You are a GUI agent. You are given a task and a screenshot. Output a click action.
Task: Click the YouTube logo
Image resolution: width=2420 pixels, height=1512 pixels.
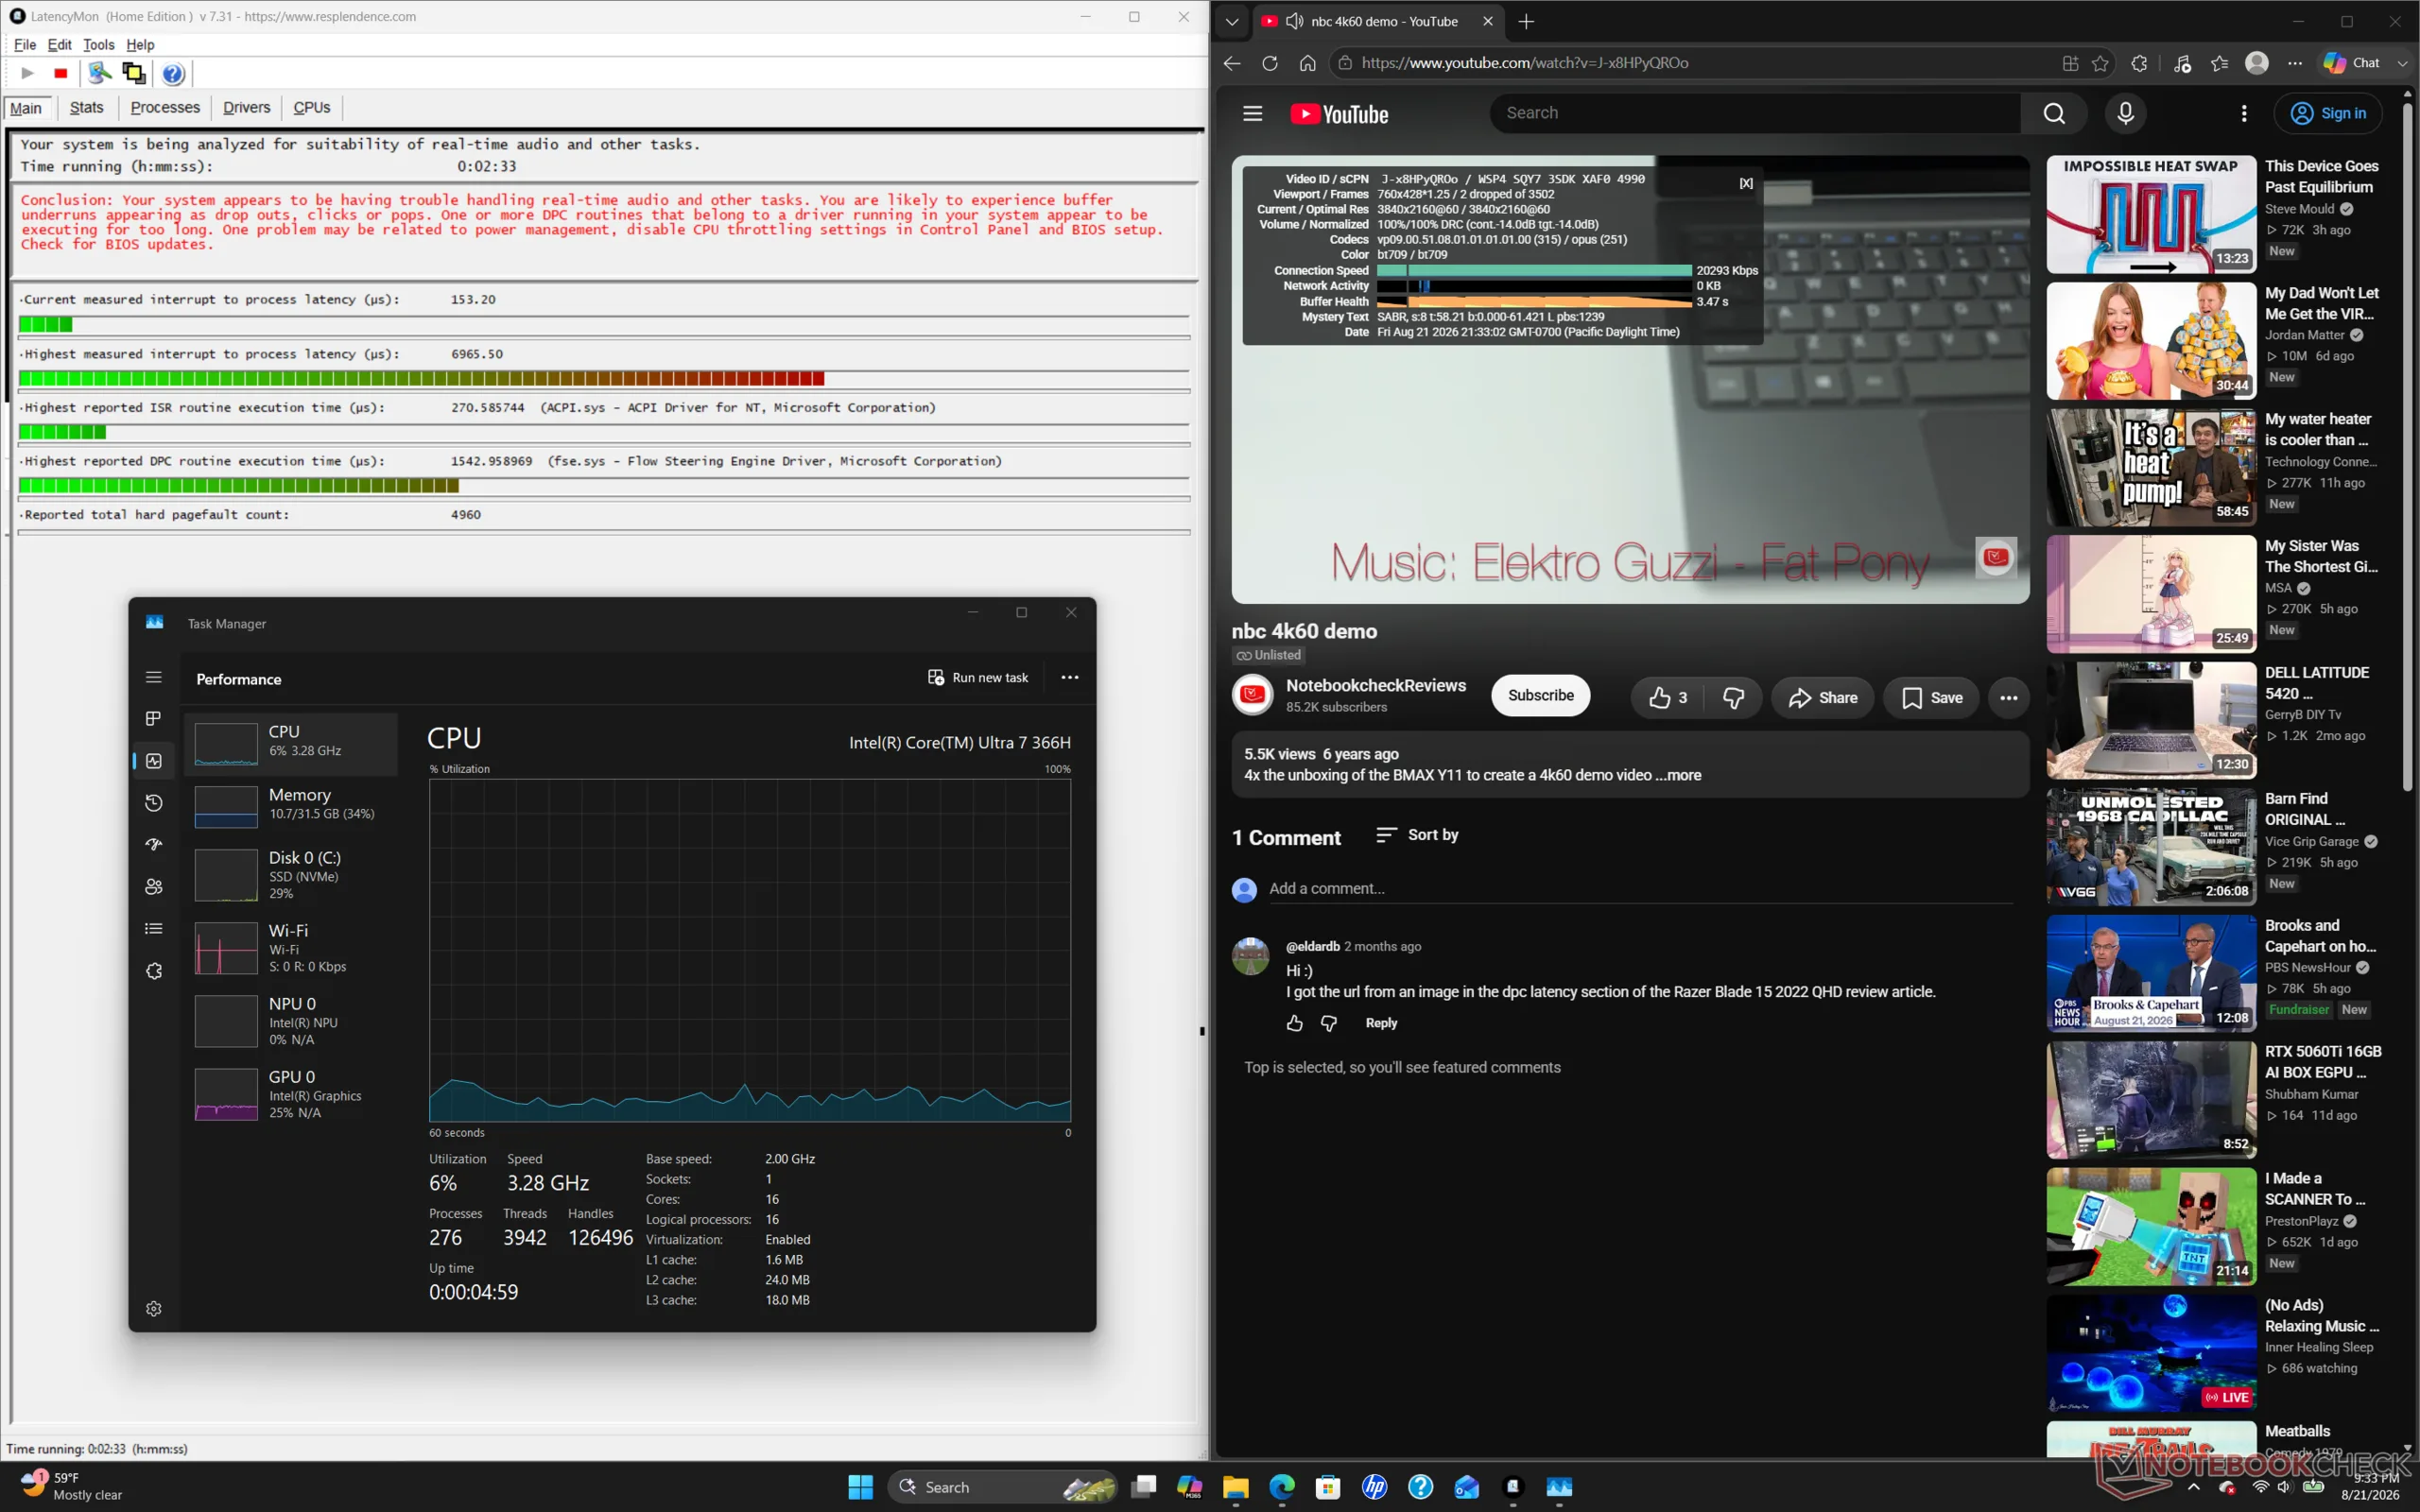click(x=1339, y=114)
